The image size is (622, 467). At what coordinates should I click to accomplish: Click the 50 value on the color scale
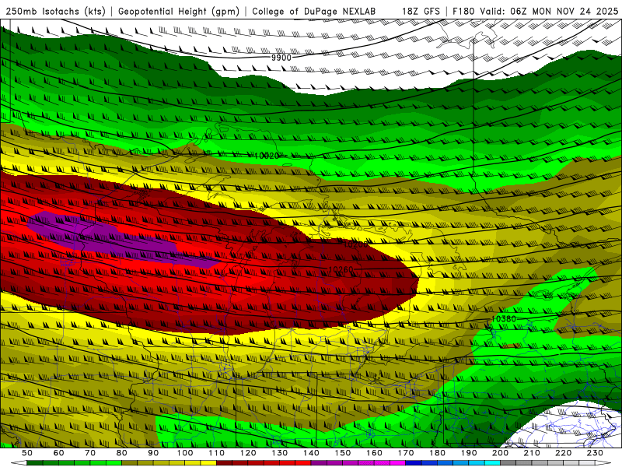click(27, 453)
